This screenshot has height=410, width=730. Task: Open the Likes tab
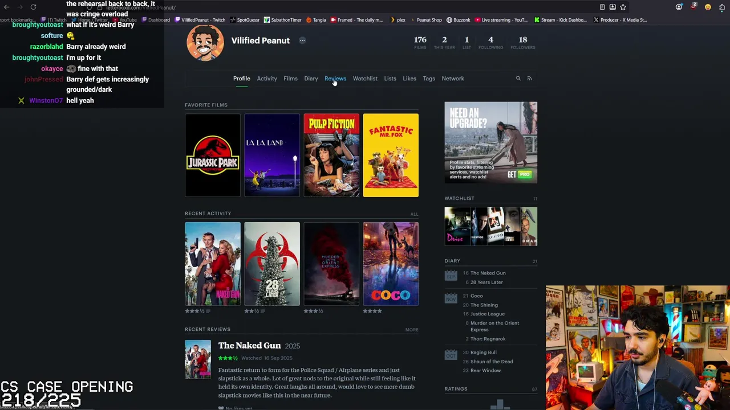[x=409, y=79]
